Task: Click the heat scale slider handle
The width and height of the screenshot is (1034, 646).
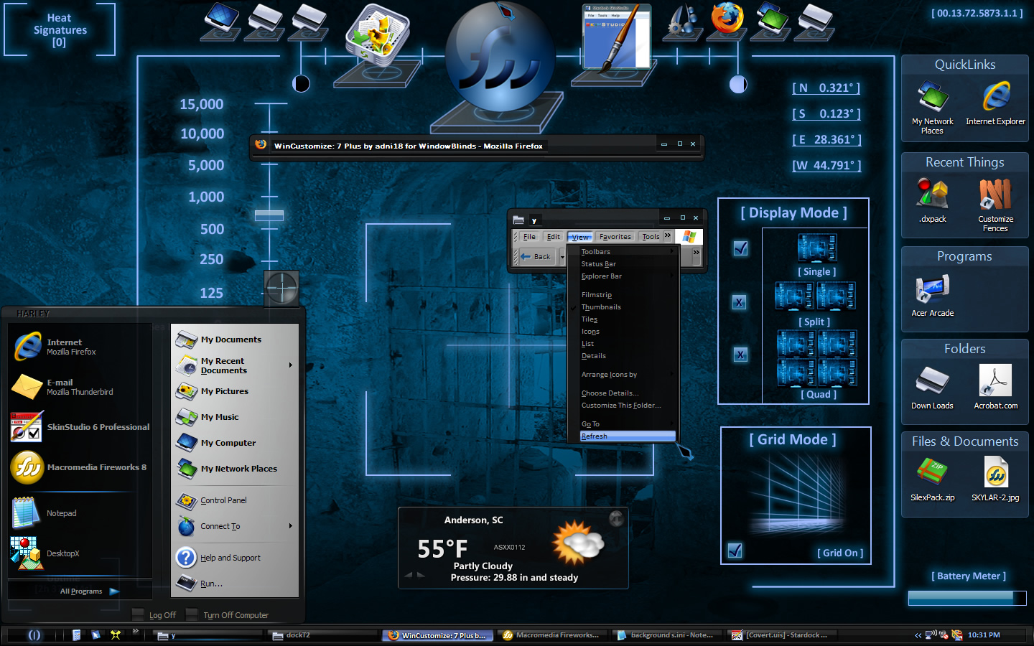Action: click(x=269, y=215)
